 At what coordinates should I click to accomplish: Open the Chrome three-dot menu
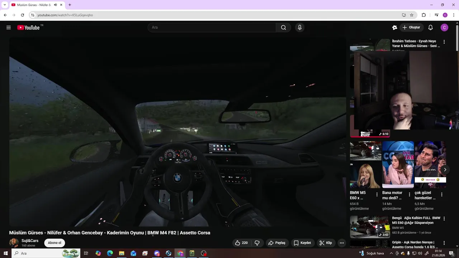point(454,15)
